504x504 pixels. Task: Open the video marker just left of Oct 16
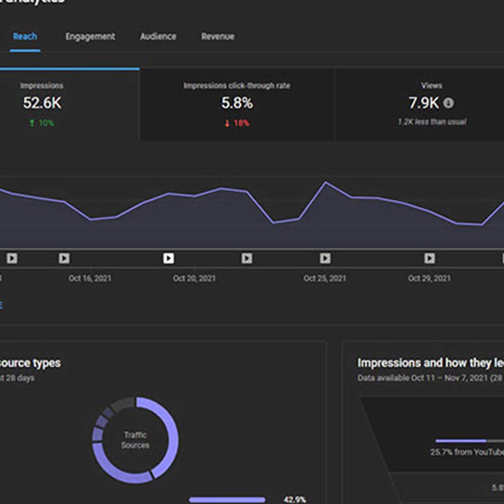click(x=64, y=258)
